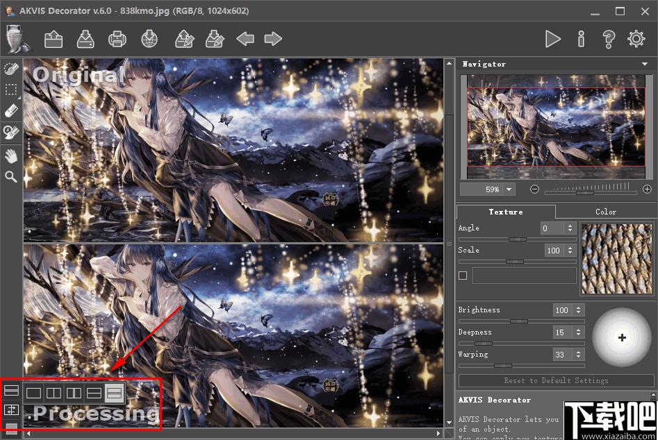Open Help using the question mark icon

(609, 39)
